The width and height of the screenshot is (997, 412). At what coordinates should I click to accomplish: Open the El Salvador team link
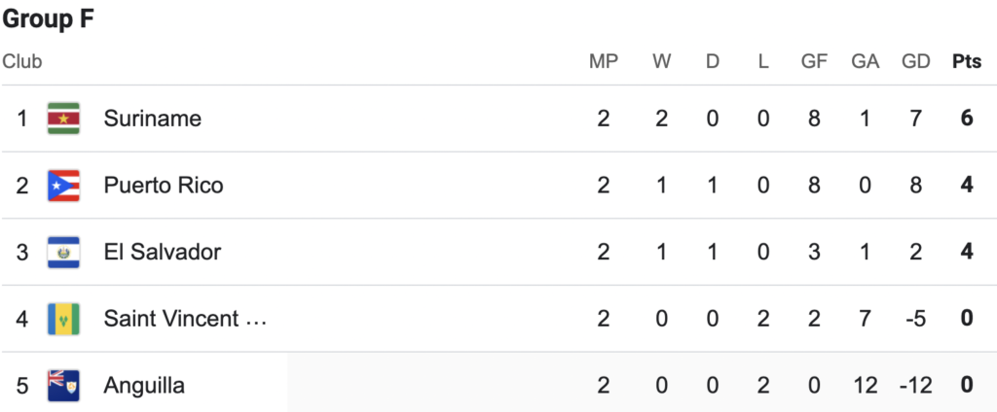click(163, 252)
